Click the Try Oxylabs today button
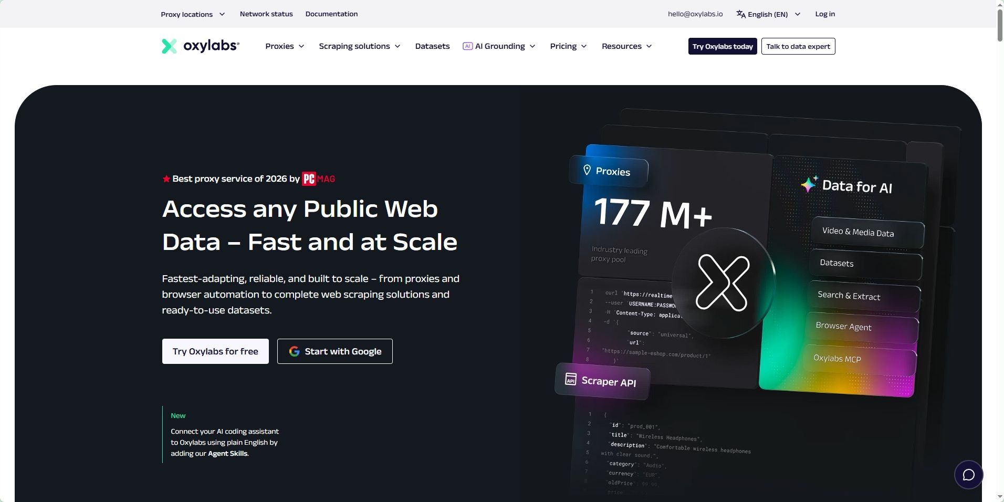 point(723,46)
